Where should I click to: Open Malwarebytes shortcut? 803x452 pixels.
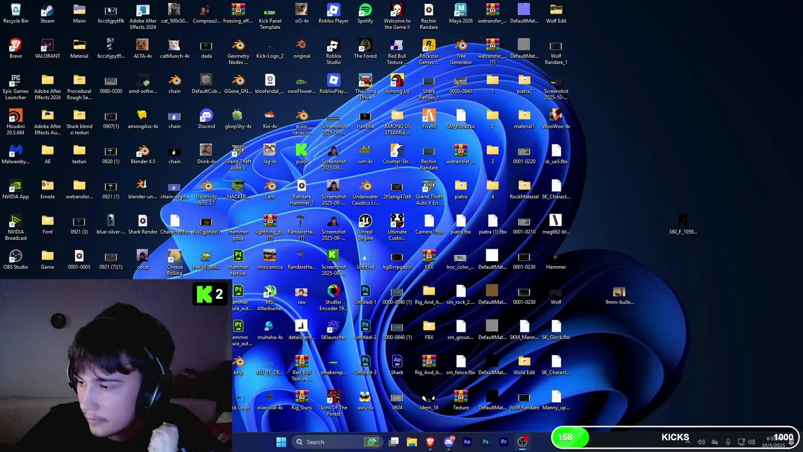16,154
